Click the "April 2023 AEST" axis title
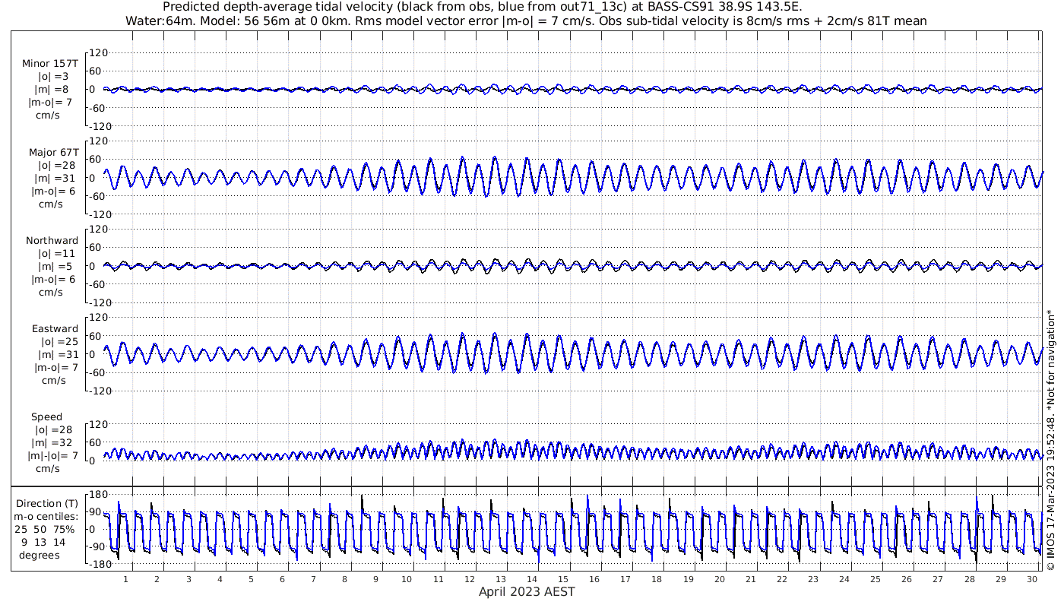The height and width of the screenshot is (608, 1064). tap(527, 591)
